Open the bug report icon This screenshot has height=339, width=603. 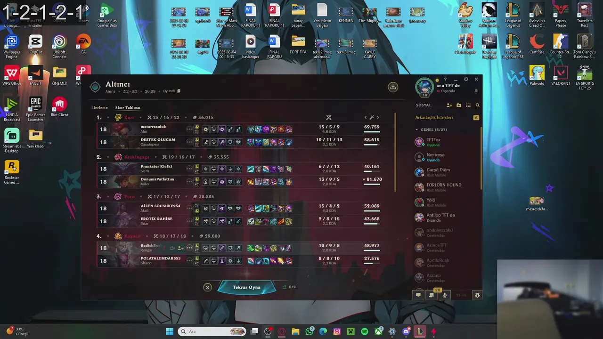coord(477,295)
